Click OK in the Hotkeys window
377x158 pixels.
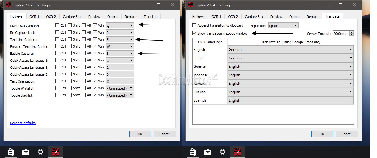pos(140,134)
